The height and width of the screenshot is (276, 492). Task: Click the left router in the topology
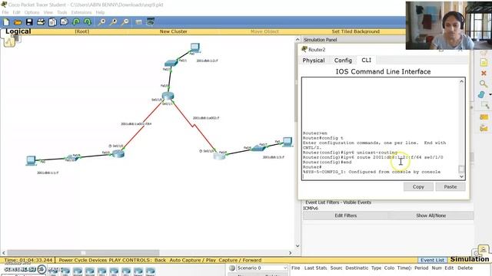click(x=118, y=153)
